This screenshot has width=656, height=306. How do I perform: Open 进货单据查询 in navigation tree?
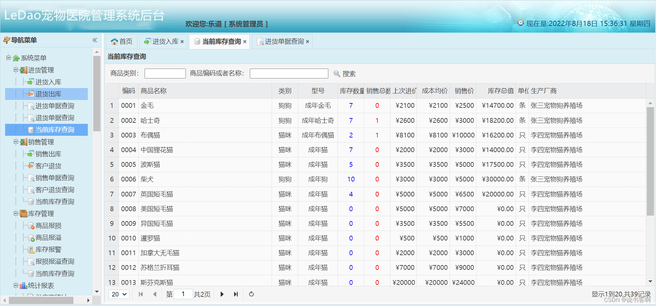coord(55,106)
